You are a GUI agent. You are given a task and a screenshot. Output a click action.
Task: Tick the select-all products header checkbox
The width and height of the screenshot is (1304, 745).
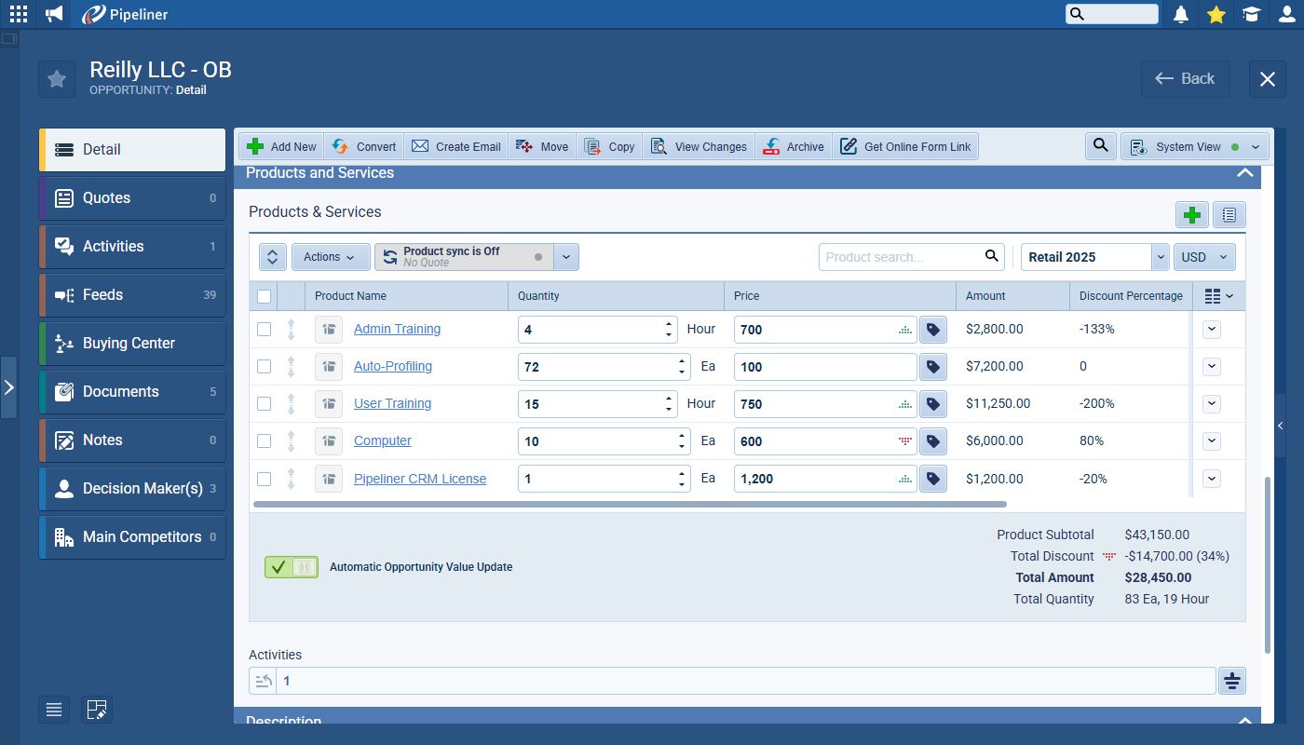[x=265, y=296]
